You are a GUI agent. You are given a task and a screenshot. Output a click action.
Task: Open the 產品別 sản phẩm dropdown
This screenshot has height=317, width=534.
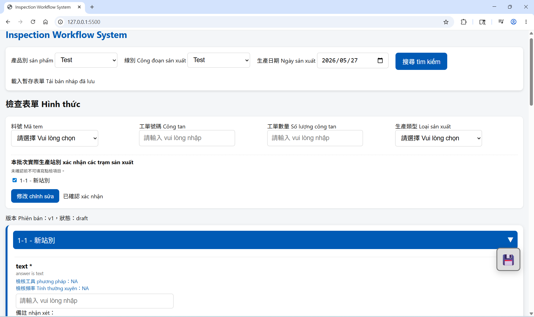click(86, 60)
